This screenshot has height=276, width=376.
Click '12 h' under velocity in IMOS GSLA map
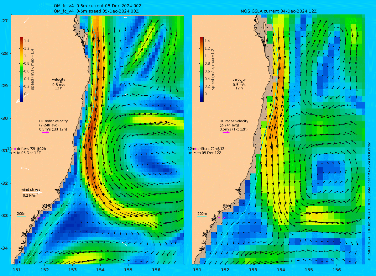point(239,88)
